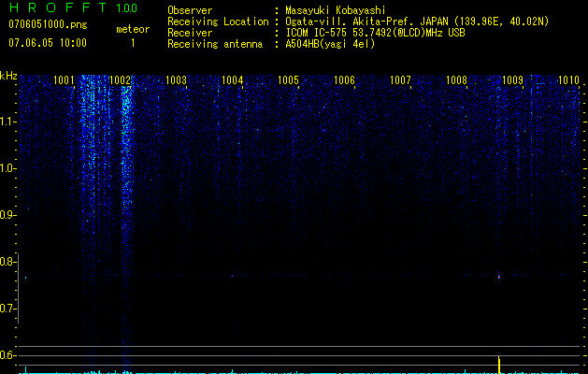This screenshot has width=588, height=374.
Task: Click the yellow meteor echo spike near 1009
Action: click(x=499, y=365)
